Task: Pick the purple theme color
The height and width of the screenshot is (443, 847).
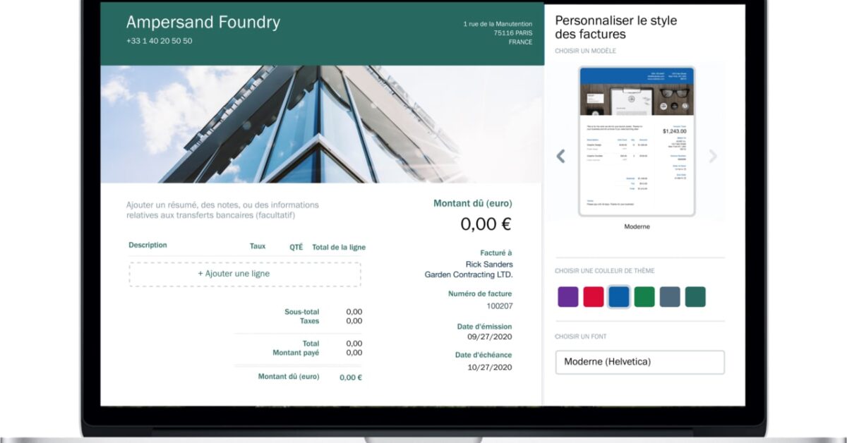Action: (x=568, y=297)
